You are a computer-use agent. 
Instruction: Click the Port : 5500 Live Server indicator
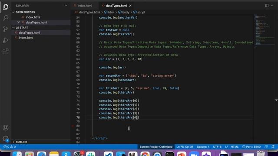(252, 147)
